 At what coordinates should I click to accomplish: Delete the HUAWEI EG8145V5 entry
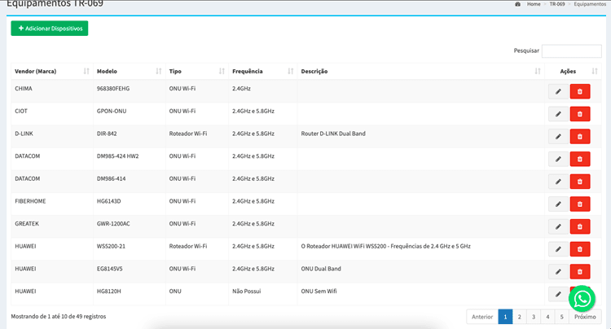[580, 272]
